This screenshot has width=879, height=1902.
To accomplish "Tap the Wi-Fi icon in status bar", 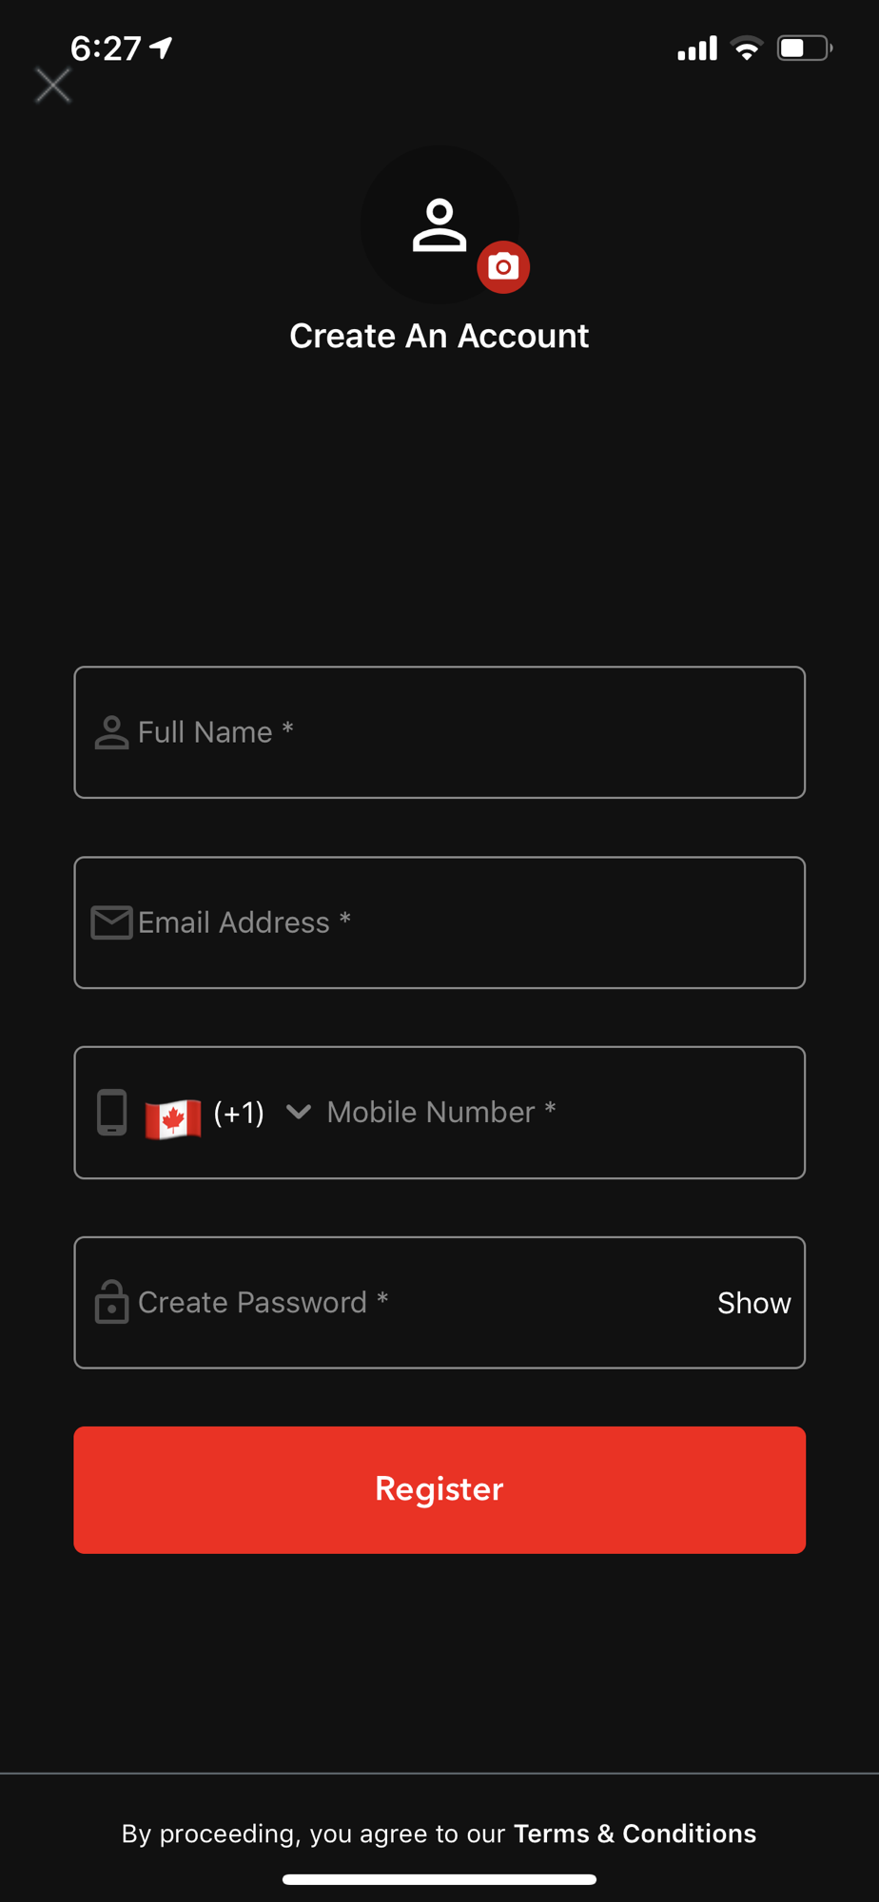I will tap(747, 48).
